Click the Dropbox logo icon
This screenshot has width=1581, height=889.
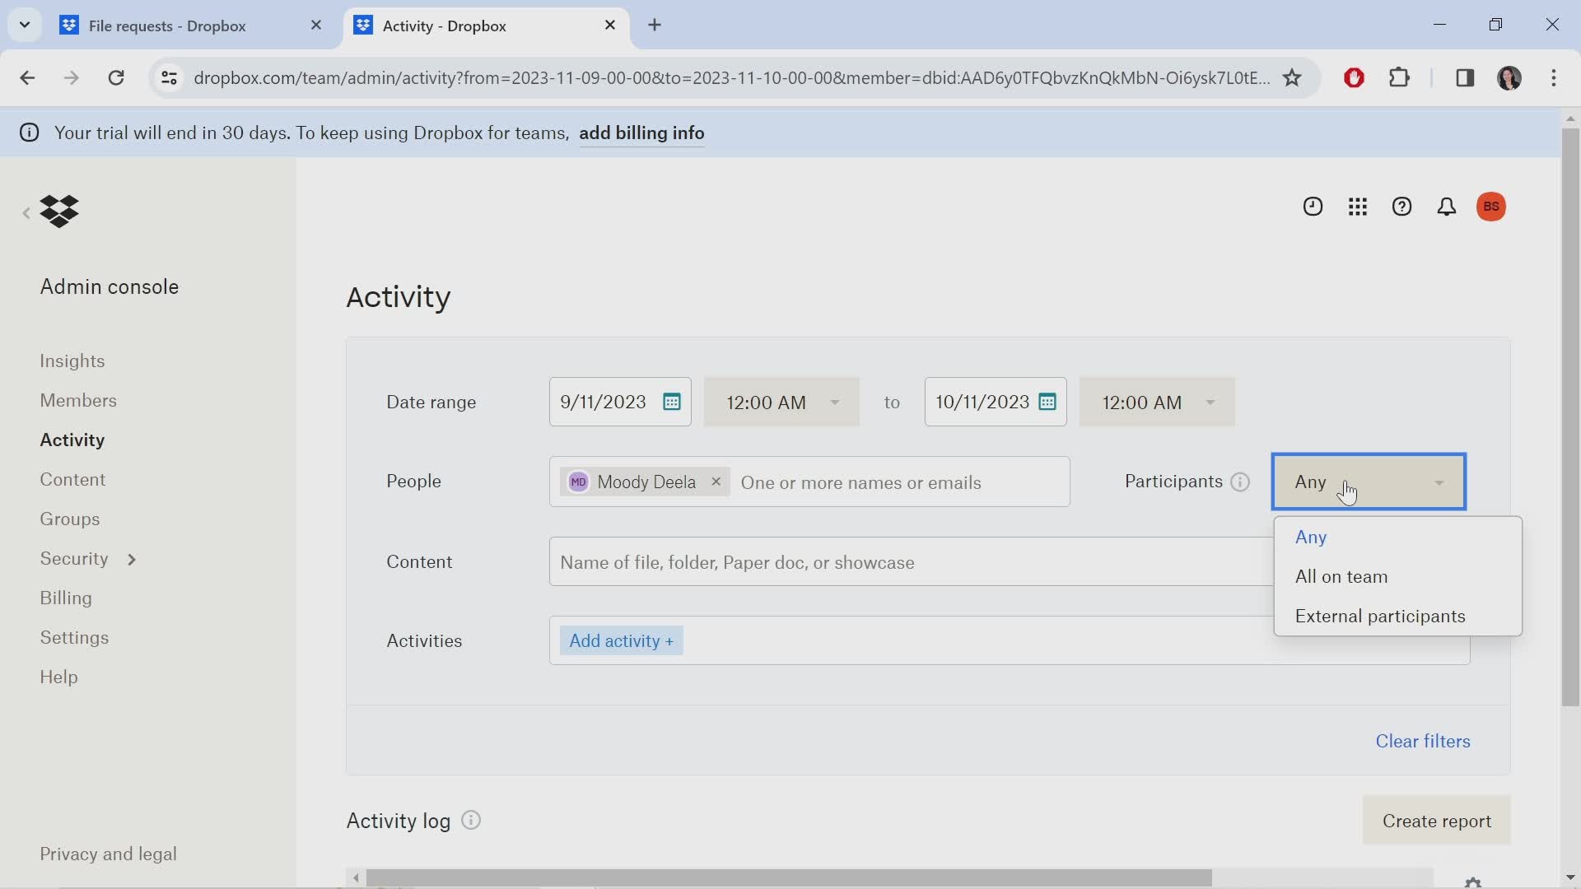(59, 212)
